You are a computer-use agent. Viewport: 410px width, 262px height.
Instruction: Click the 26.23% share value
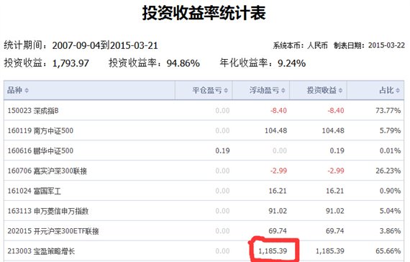click(388, 171)
